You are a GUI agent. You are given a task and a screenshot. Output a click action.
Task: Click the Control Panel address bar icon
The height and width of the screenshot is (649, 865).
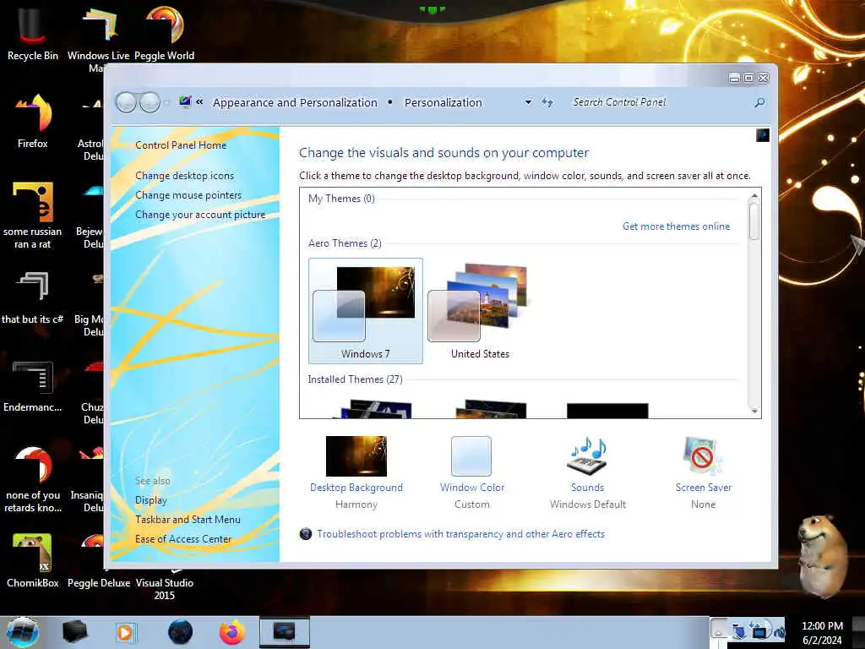pos(185,101)
